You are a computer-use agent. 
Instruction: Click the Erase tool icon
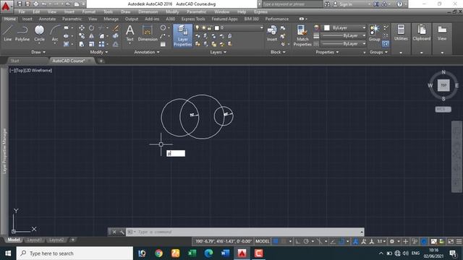click(x=116, y=27)
